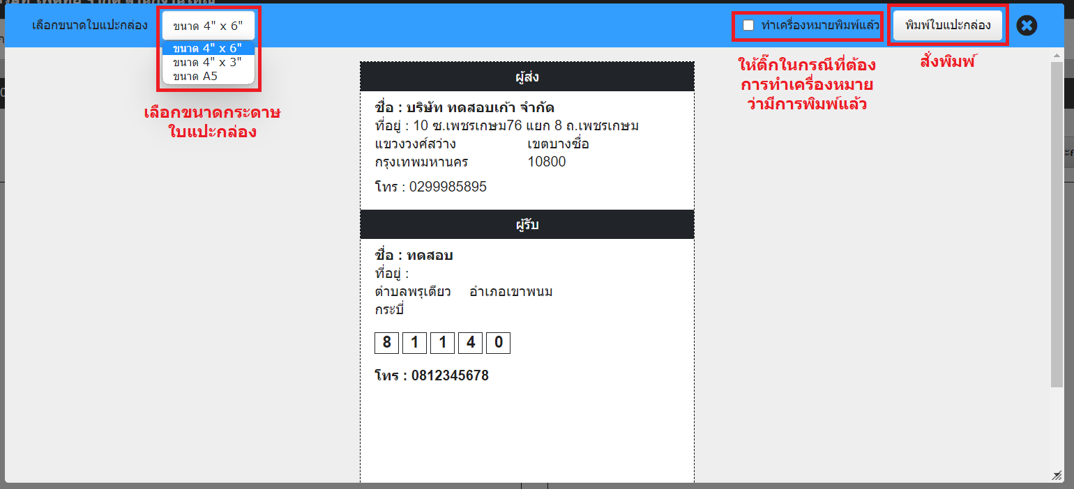Click postal code box with digit 8
Viewport: 1074px width, 489px height.
[x=386, y=343]
